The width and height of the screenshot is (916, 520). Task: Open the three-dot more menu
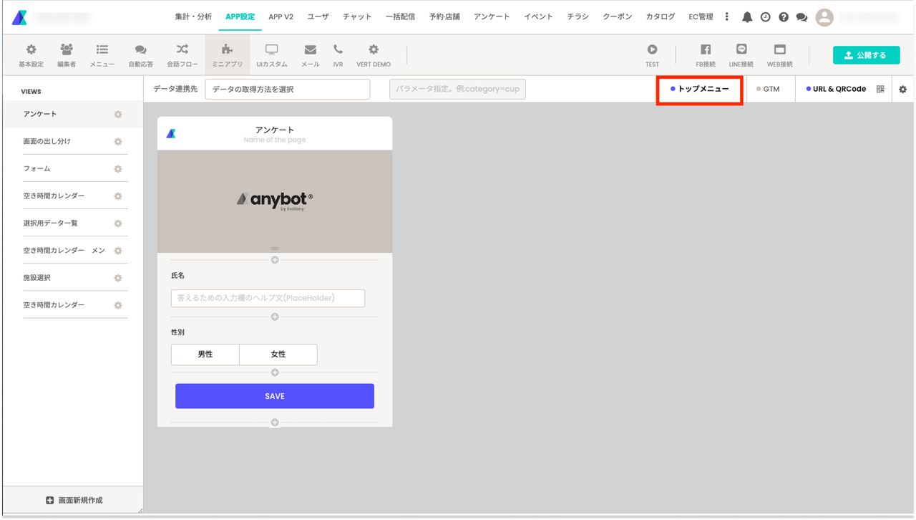(727, 16)
